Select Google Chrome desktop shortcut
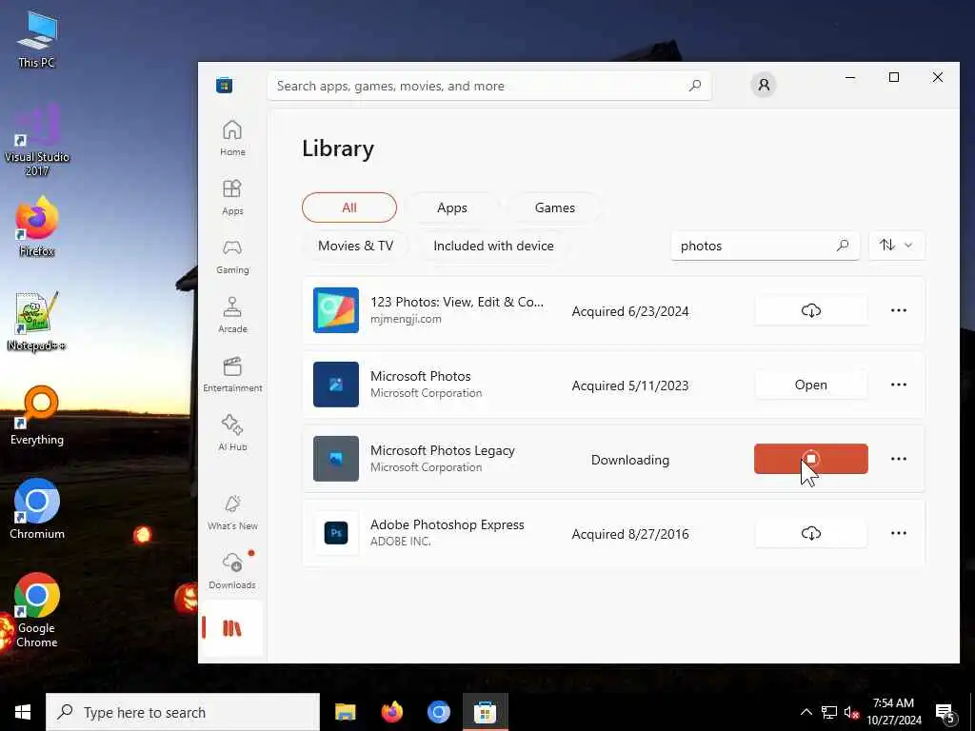975x731 pixels. (x=37, y=610)
